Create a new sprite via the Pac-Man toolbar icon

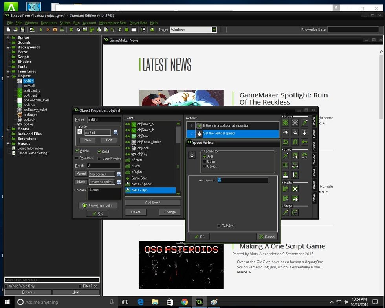[x=71, y=30]
